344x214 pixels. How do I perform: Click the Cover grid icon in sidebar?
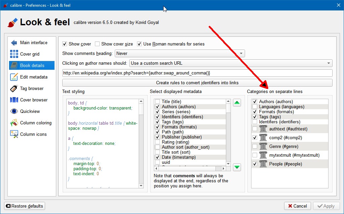14,54
